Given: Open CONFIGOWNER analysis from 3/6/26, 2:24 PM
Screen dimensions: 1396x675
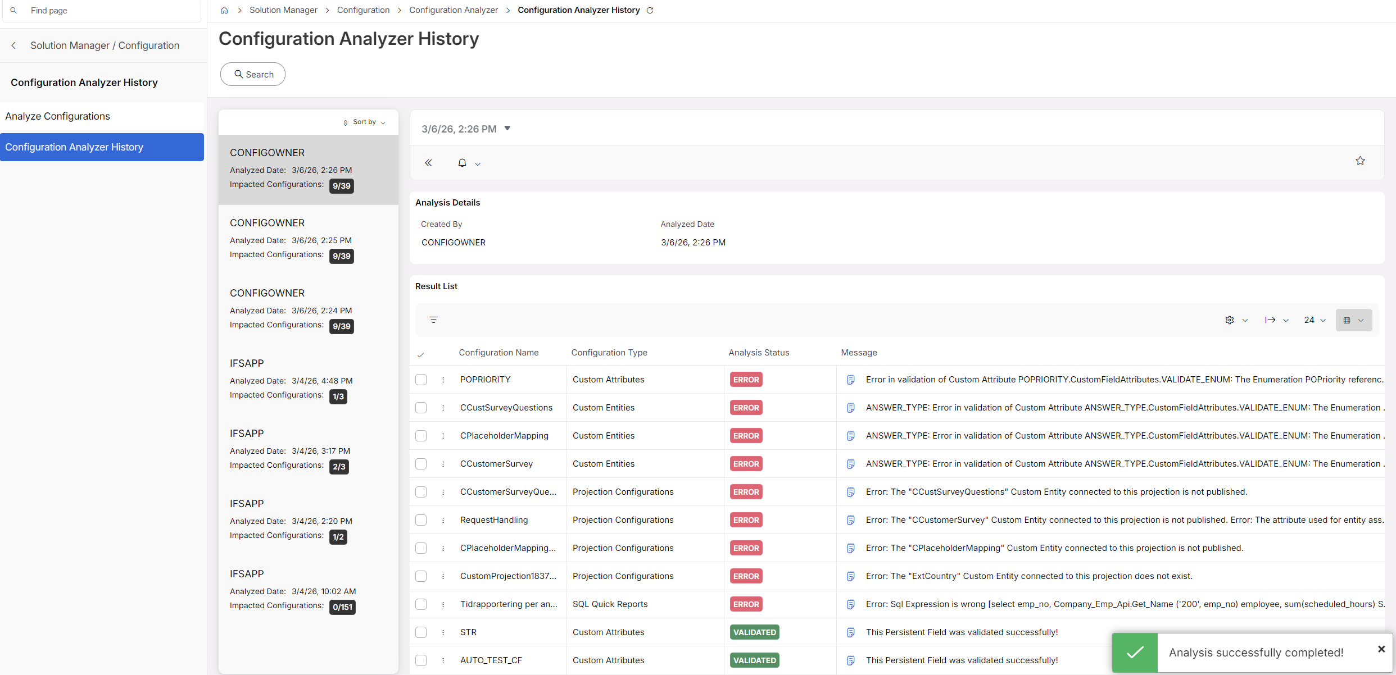Looking at the screenshot, I should coord(308,311).
